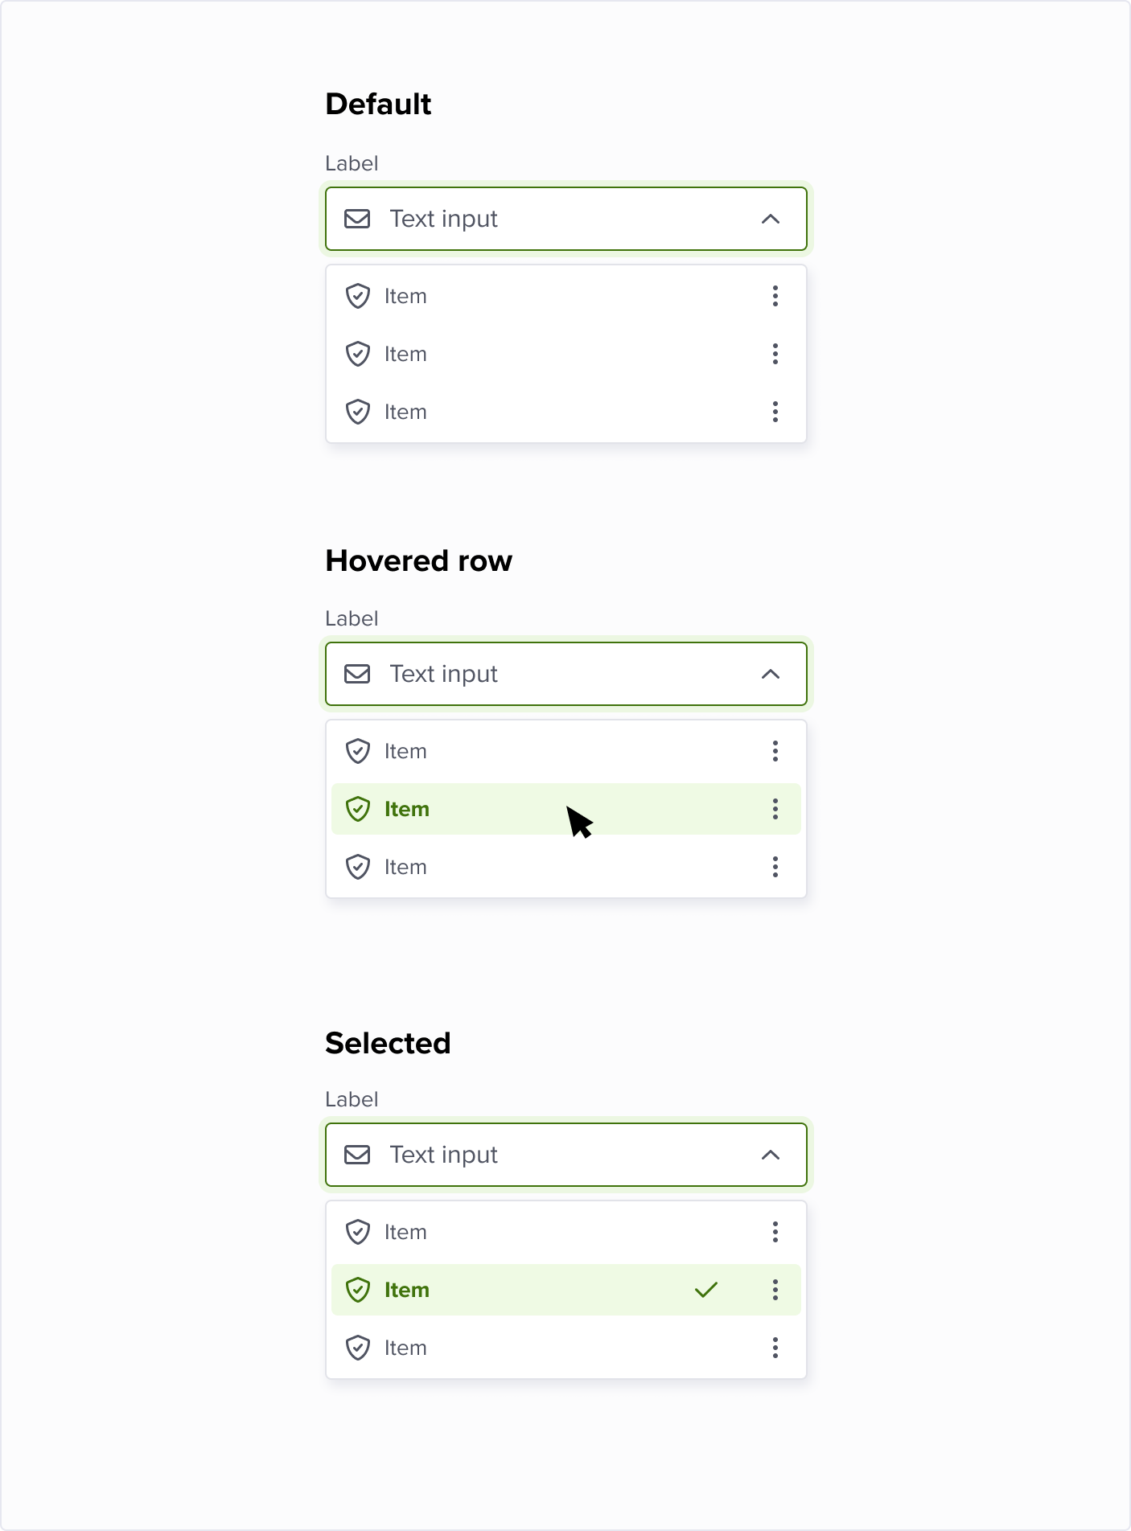Screen dimensions: 1131x1531
Task: Open three-dot menu of third Default item
Action: (x=775, y=412)
